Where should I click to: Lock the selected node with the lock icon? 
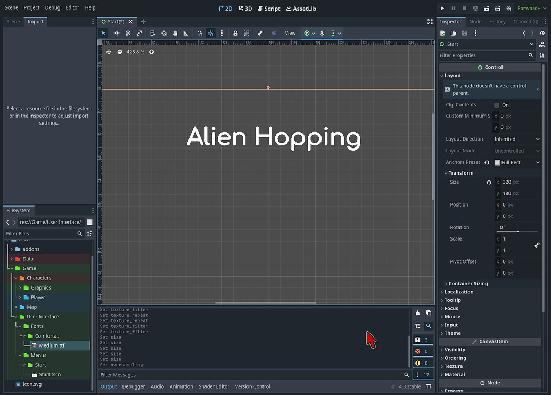point(235,33)
